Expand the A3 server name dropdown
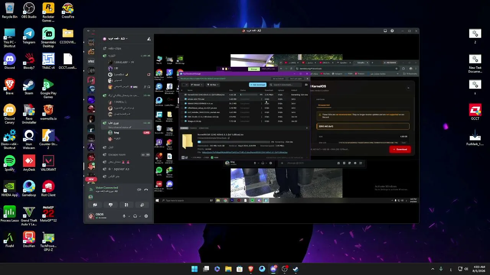 pyautogui.click(x=126, y=39)
